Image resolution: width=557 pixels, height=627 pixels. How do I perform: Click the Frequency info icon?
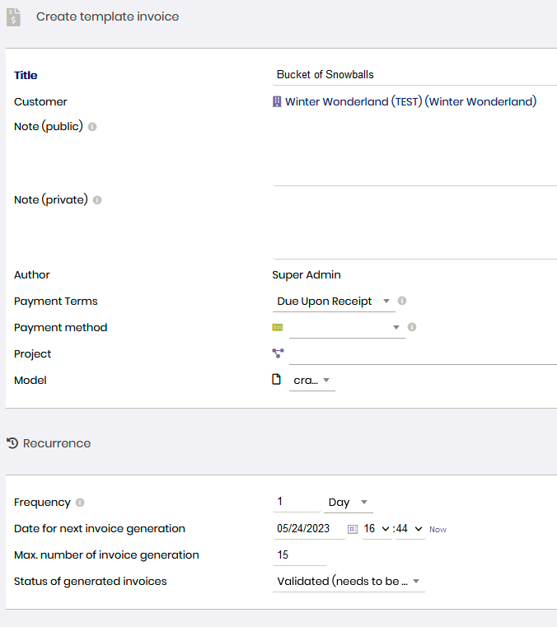(80, 503)
